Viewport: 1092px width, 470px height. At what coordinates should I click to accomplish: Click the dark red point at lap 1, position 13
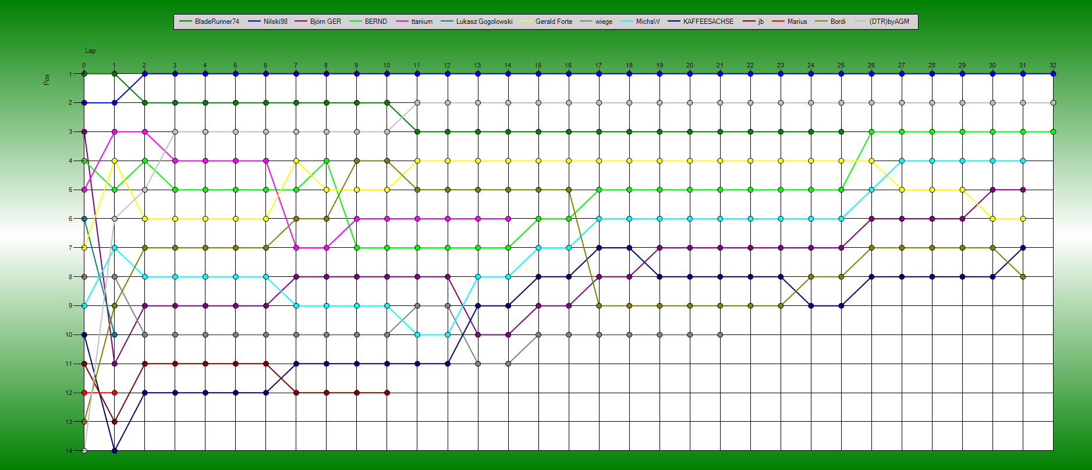click(115, 422)
